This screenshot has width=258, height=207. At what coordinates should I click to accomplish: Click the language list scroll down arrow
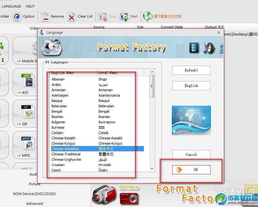click(152, 169)
